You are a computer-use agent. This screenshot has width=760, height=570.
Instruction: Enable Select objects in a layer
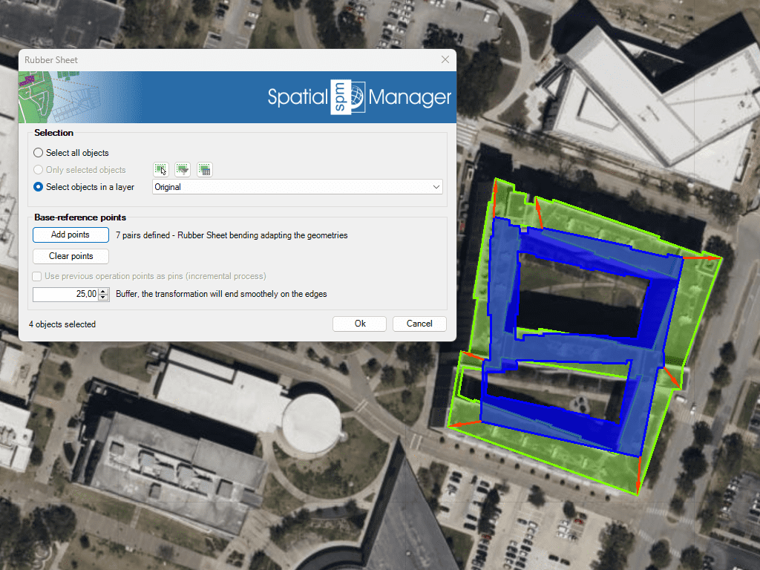(x=39, y=187)
